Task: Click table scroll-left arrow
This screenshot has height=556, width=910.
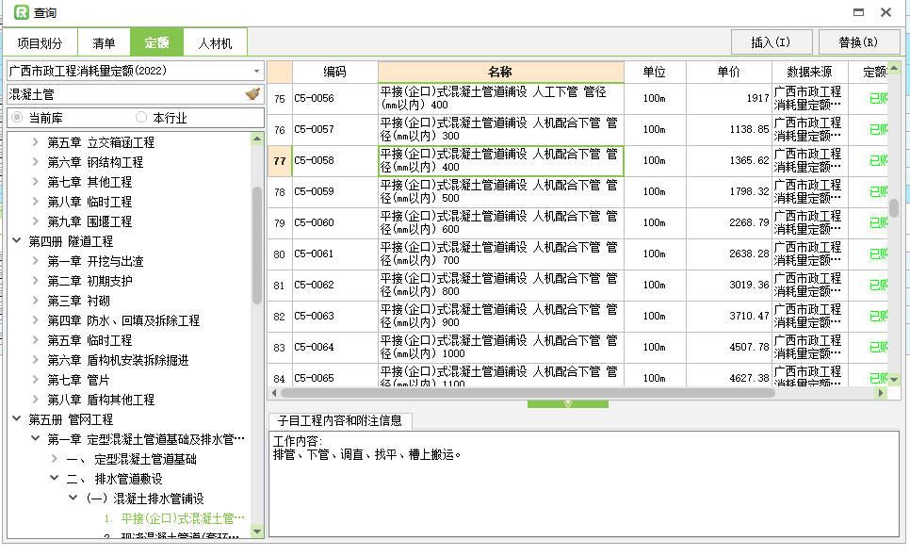Action: pos(274,393)
